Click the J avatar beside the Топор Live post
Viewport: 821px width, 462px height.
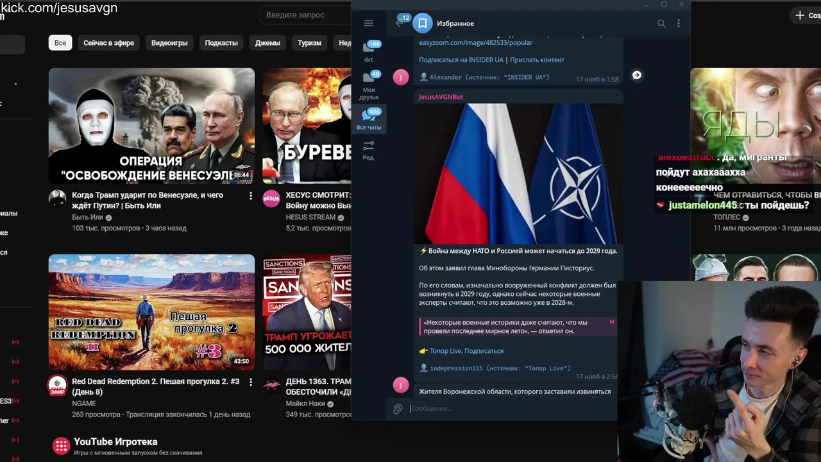(401, 385)
